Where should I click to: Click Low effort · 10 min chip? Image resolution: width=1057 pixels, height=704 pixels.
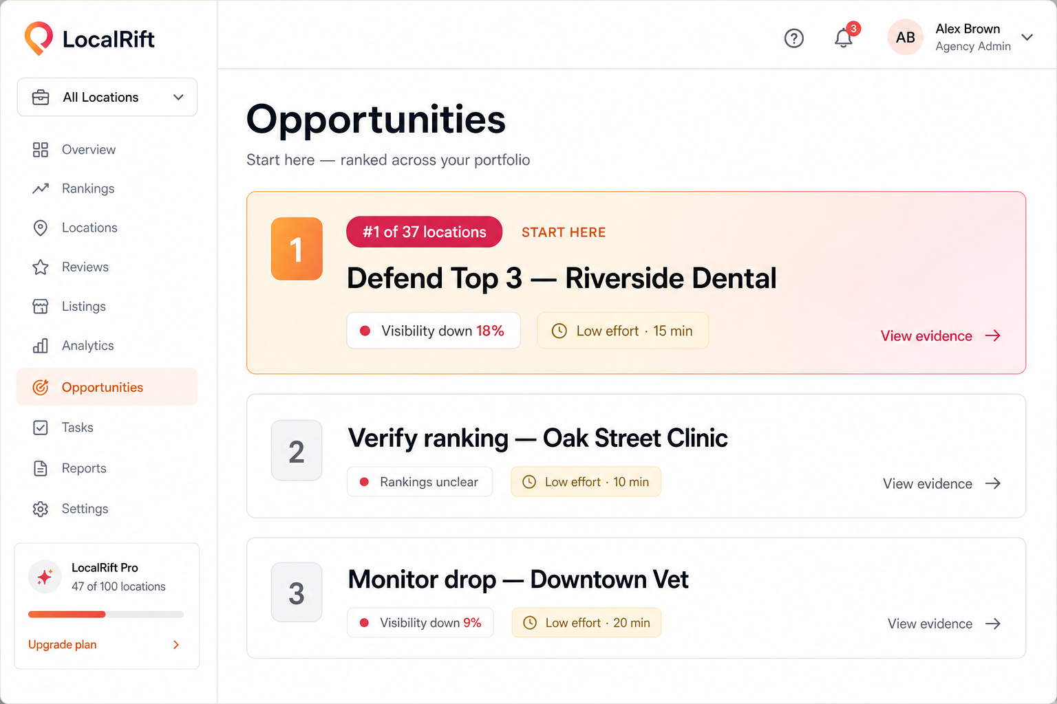tap(586, 482)
